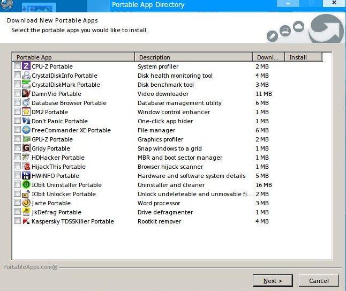Click the CrystalDiskMark Portable icon
The width and height of the screenshot is (346, 291).
click(x=26, y=84)
